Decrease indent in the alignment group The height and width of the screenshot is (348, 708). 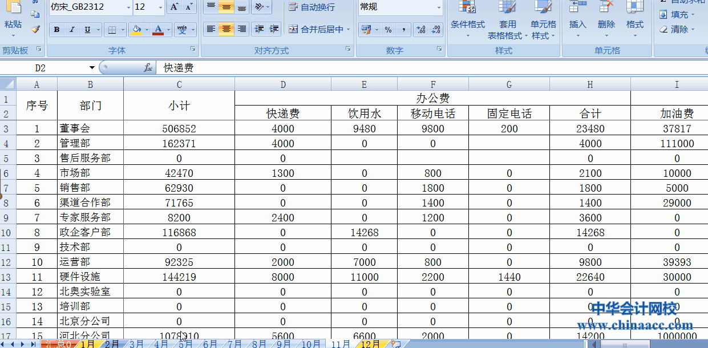[260, 29]
